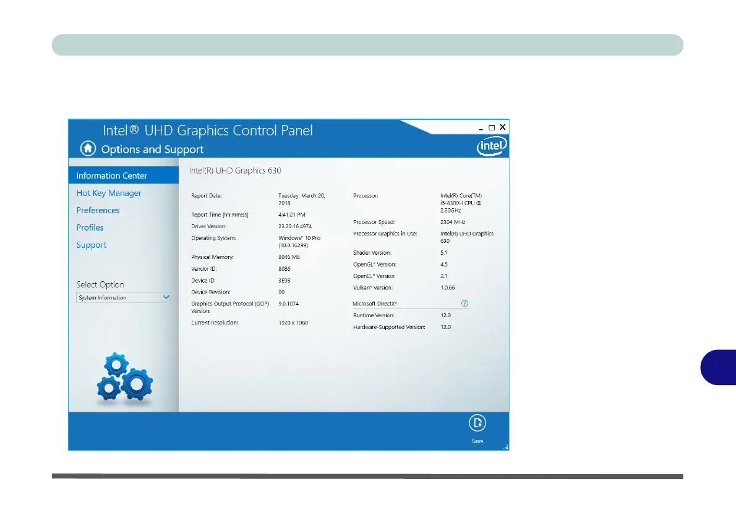Click the Microsoft DirectX help question-mark icon
Viewport: 736px width, 518px height.
(x=464, y=303)
